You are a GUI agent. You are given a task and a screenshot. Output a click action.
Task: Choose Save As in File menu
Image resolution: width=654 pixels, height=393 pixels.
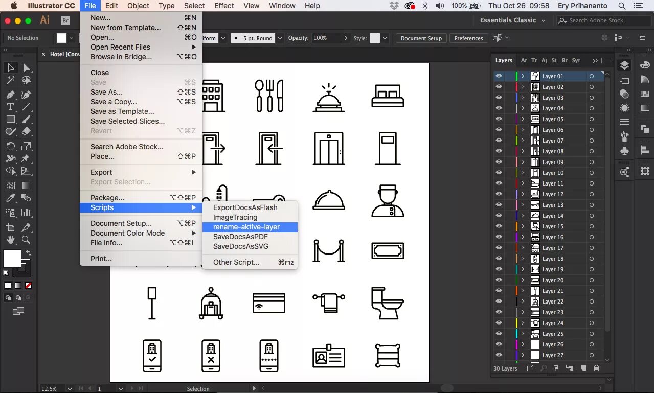(141, 92)
